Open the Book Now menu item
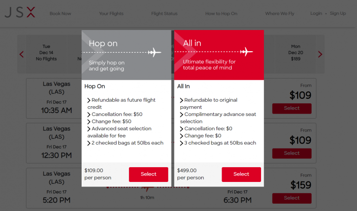 pyautogui.click(x=60, y=14)
